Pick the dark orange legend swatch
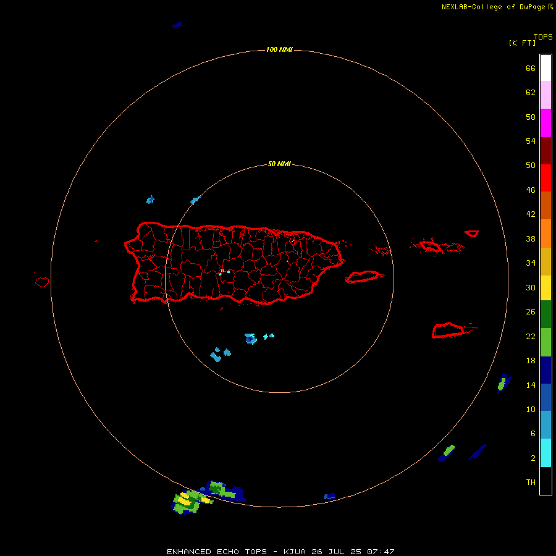Viewport: 556px width, 556px height. [x=545, y=205]
